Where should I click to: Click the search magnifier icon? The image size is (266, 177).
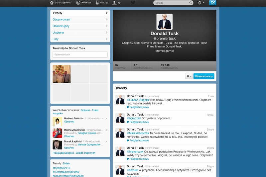coord(190,3)
